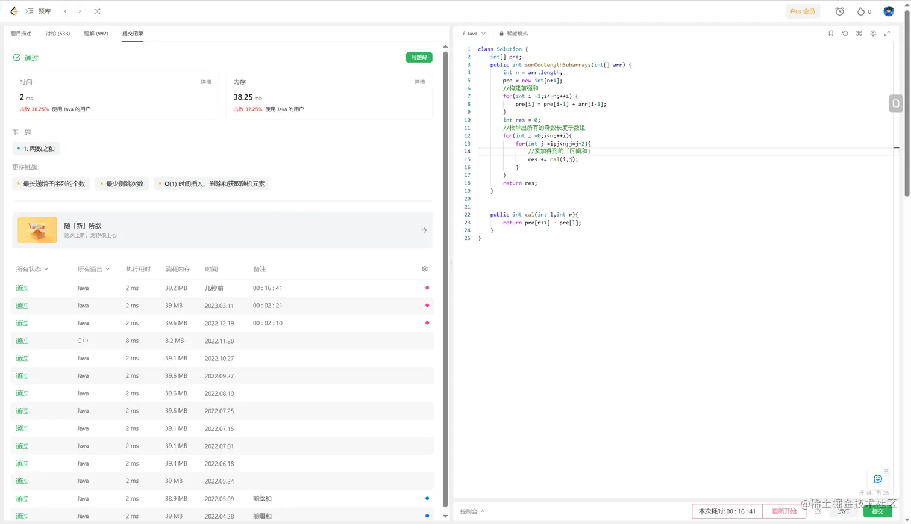Viewport: 911px width, 524px height.
Task: Click the 写题解 button
Action: pos(419,57)
